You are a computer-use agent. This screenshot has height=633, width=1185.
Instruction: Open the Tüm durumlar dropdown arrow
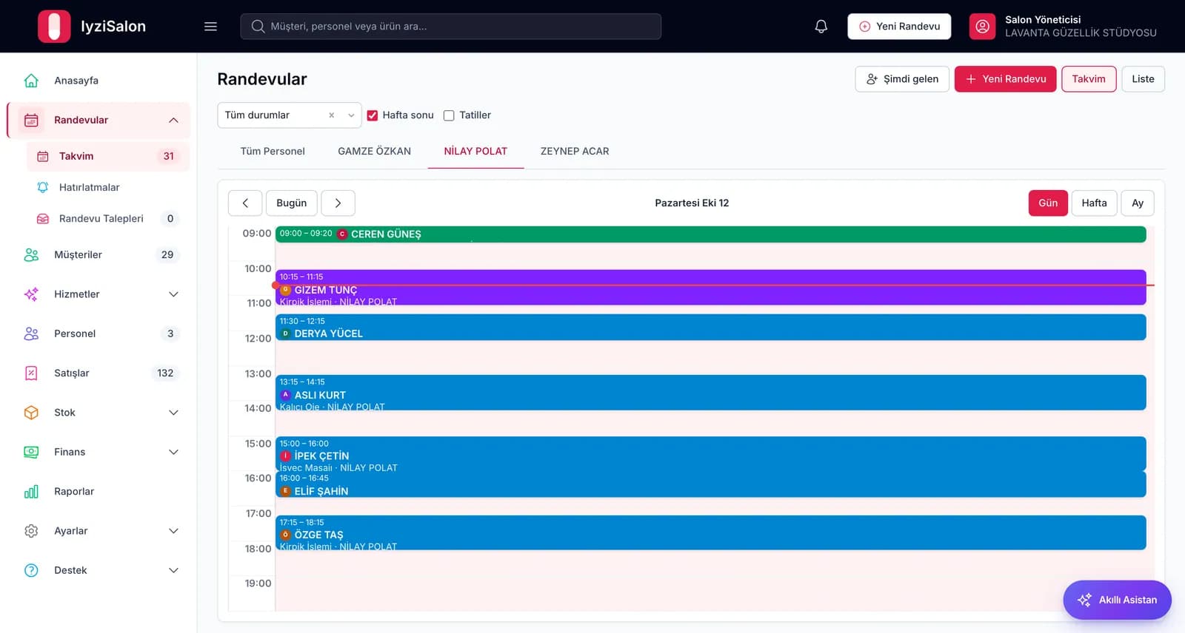351,115
